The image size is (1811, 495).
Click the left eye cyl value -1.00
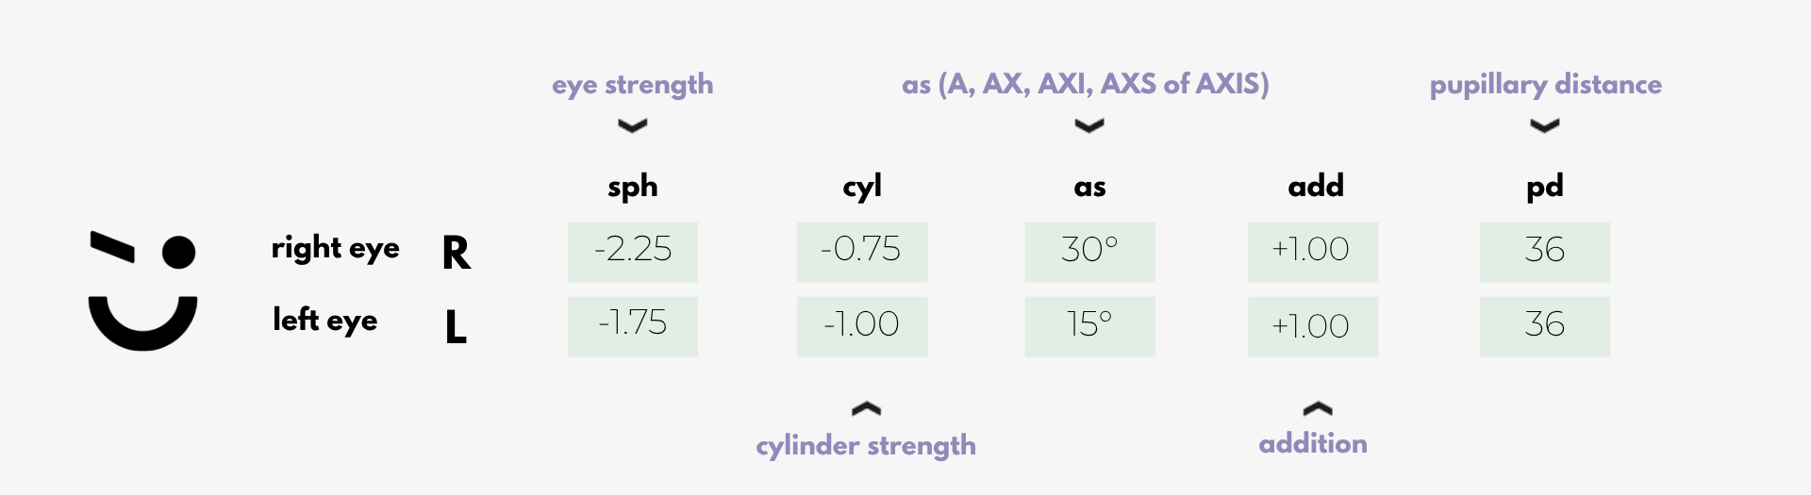click(x=861, y=326)
